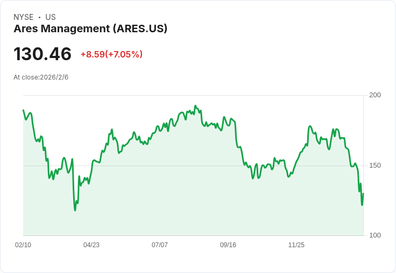The height and width of the screenshot is (273, 396).
Task: Click the chart's lowest April trough
Action: coord(75,210)
